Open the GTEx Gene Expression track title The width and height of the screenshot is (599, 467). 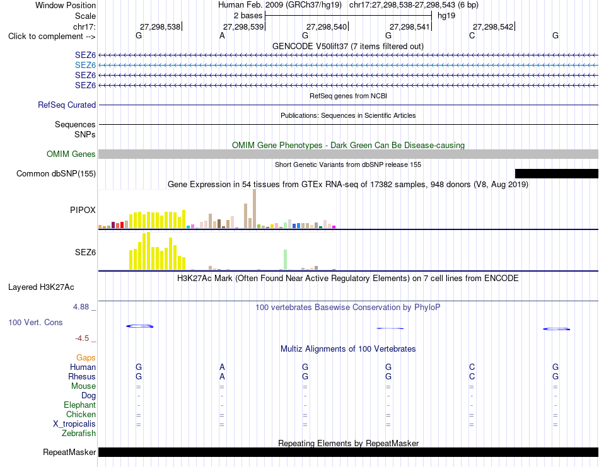(348, 185)
